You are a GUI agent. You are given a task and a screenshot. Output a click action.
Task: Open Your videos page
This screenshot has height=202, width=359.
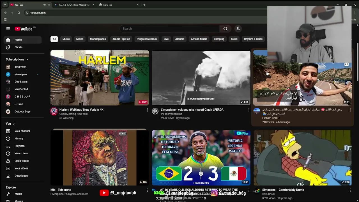(x=22, y=168)
